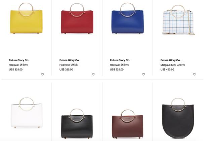
Task: View the white ring-handle bag image
Action: click(26, 113)
